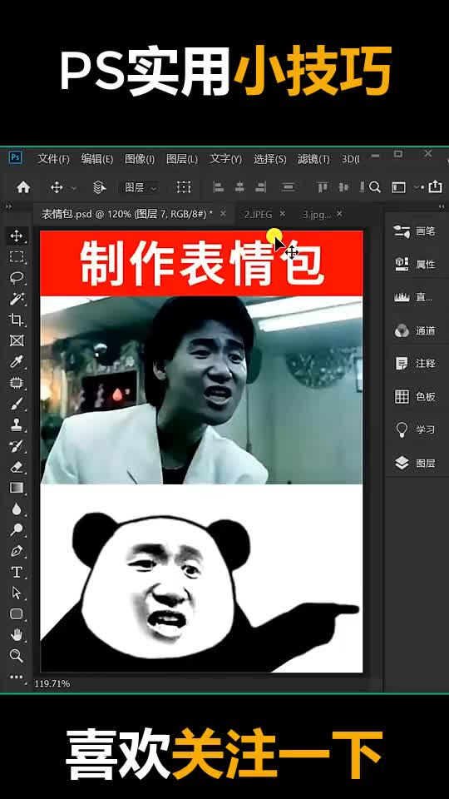Align left edges in options bar
This screenshot has width=449, height=799.
tap(219, 187)
